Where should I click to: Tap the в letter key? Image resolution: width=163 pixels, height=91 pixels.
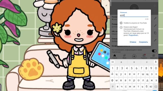pos(121,80)
